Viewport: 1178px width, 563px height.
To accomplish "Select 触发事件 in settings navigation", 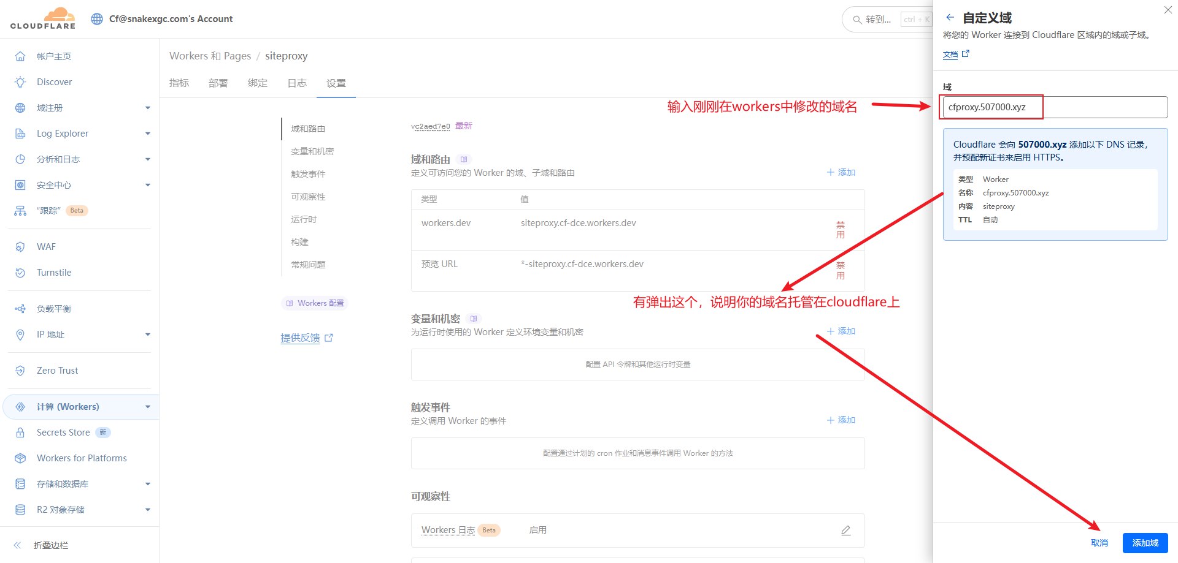I will coord(308,174).
